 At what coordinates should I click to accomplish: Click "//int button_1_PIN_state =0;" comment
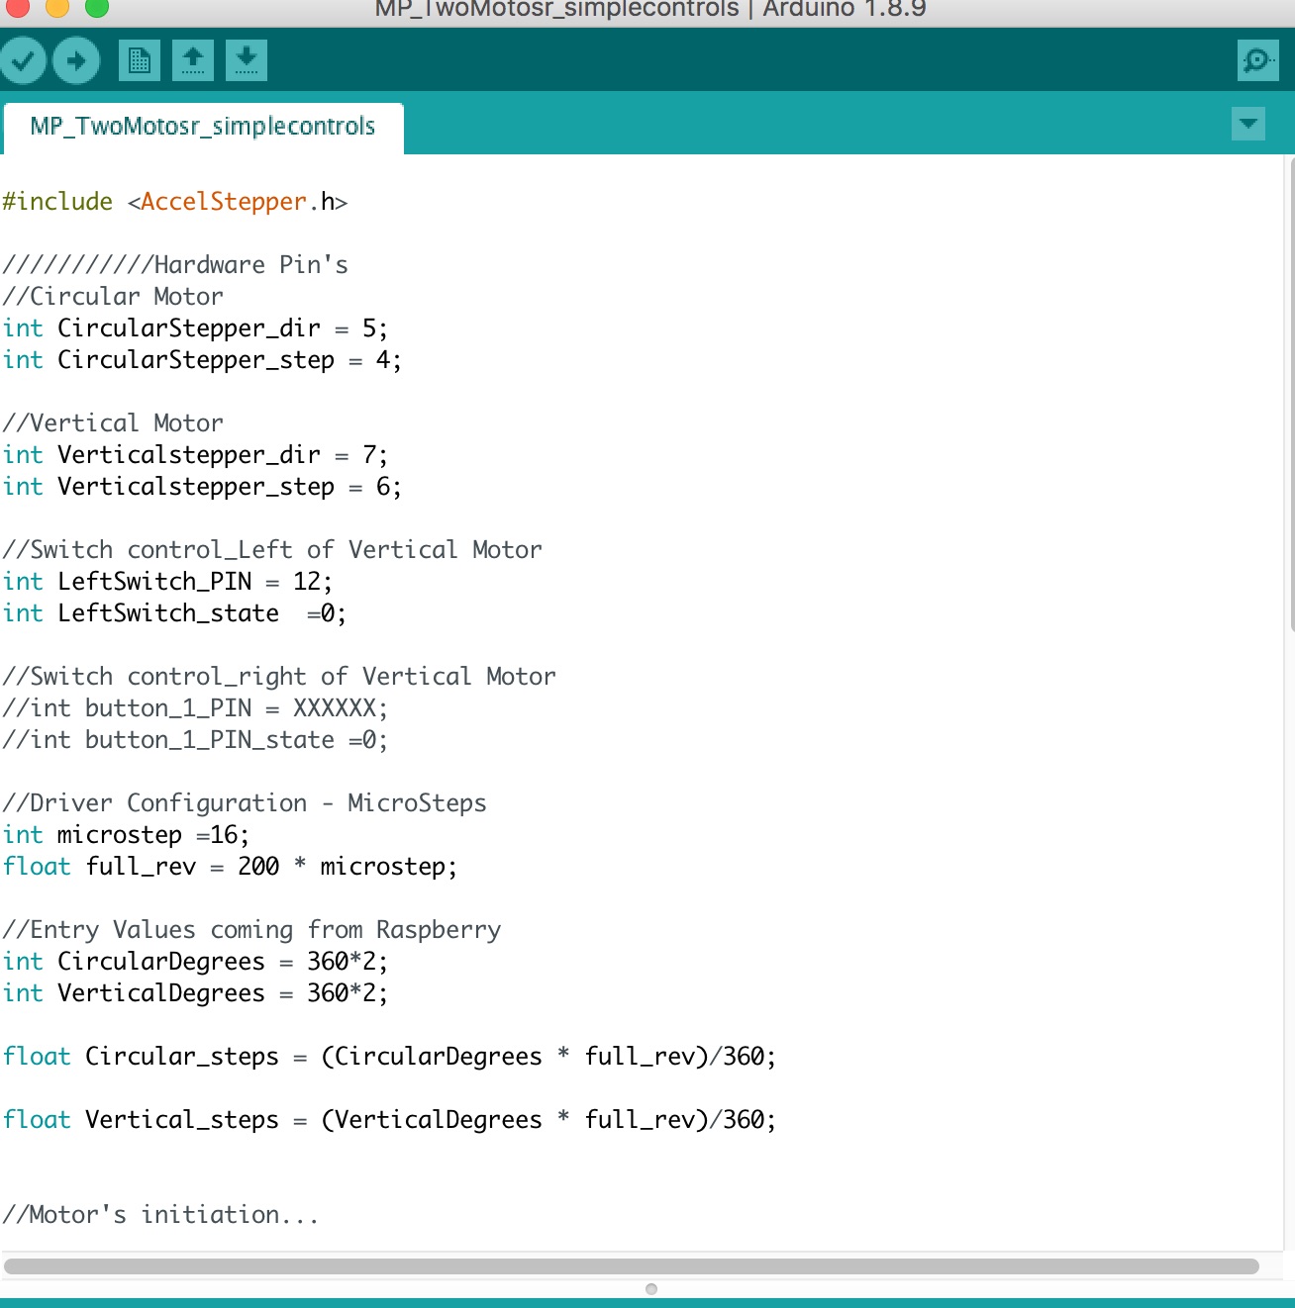(x=195, y=740)
